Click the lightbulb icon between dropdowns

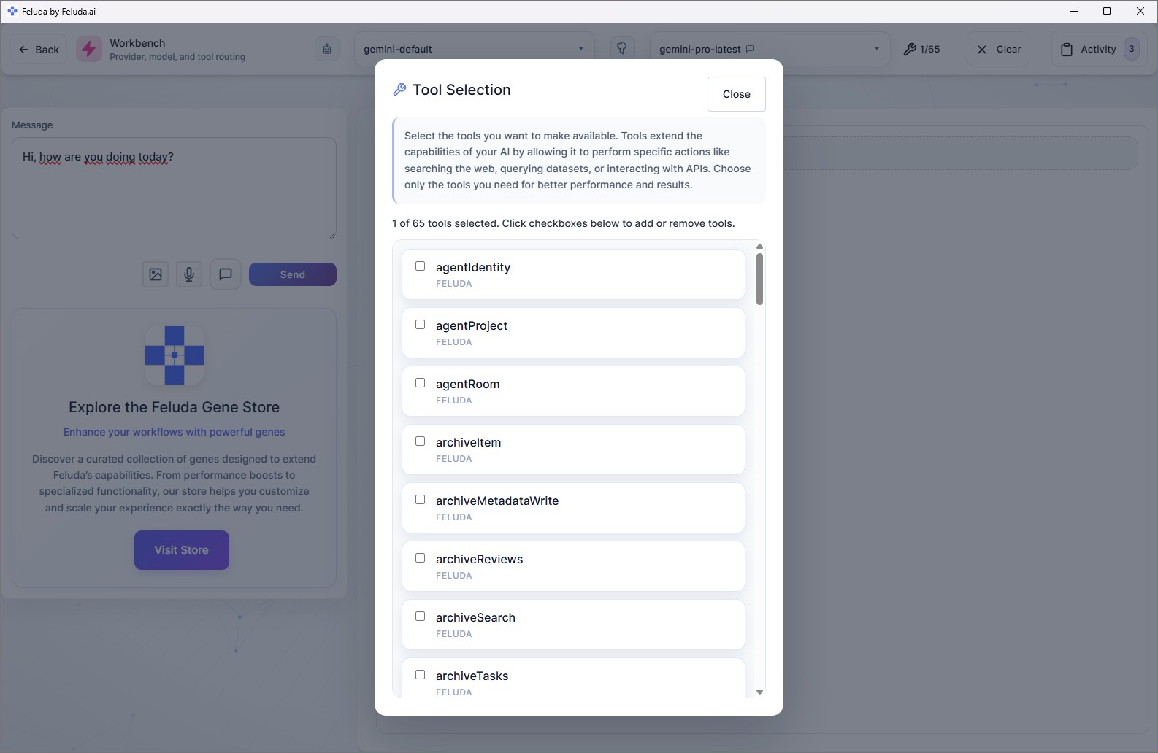622,49
